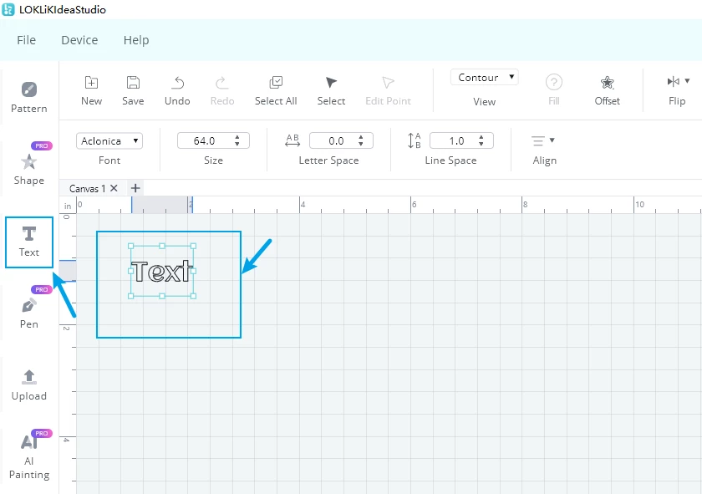The image size is (702, 494).
Task: Click the top-left resize handle of Text
Action: [x=130, y=246]
